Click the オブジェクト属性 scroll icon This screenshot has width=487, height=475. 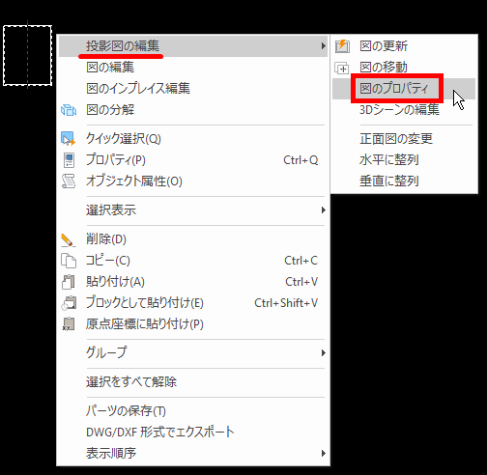(x=69, y=182)
